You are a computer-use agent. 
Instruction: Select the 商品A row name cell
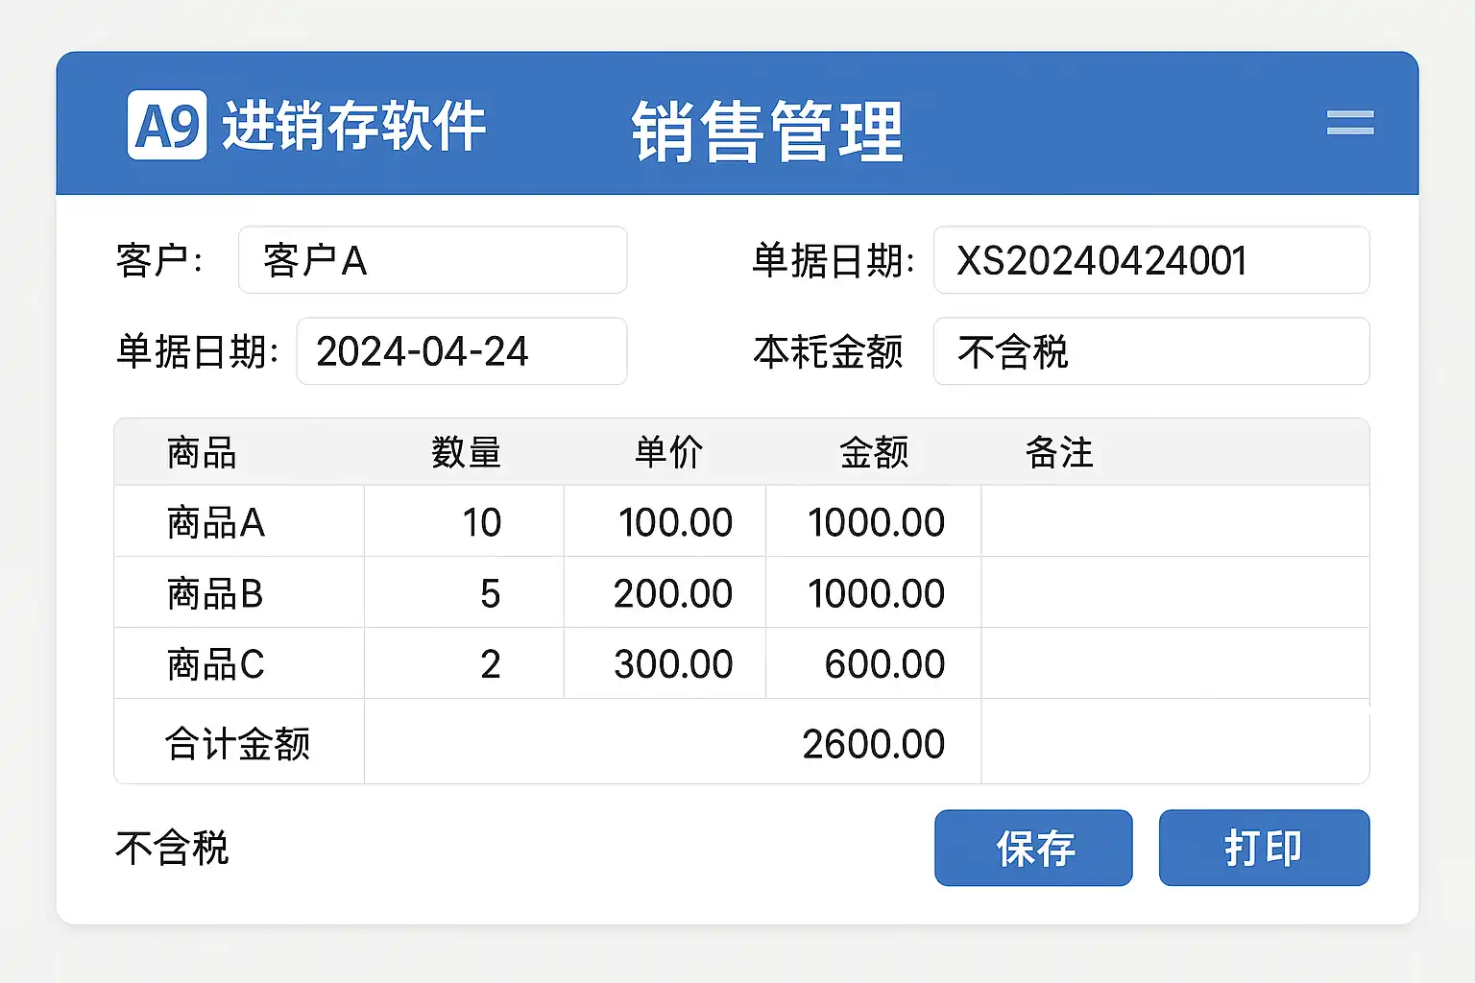216,523
